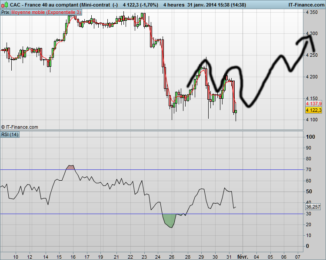Click date axis label 07

pyautogui.click(x=298, y=257)
